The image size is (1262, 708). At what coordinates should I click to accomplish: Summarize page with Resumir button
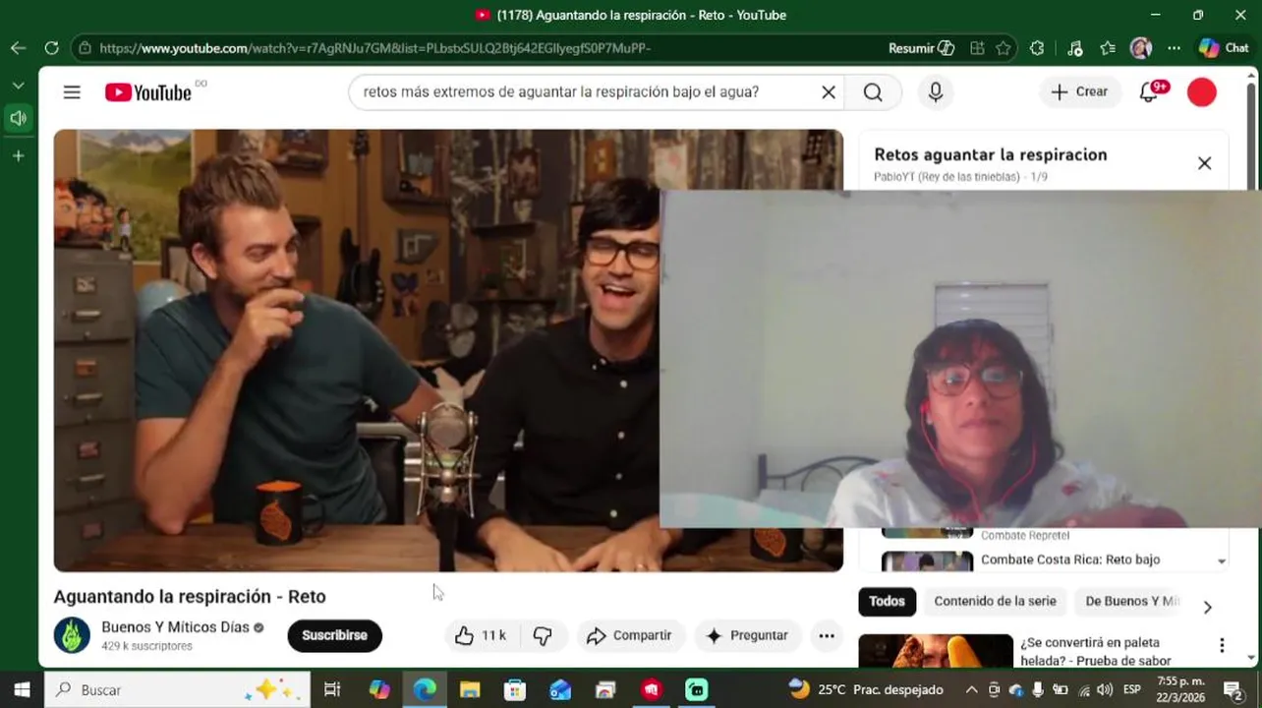[x=921, y=48]
